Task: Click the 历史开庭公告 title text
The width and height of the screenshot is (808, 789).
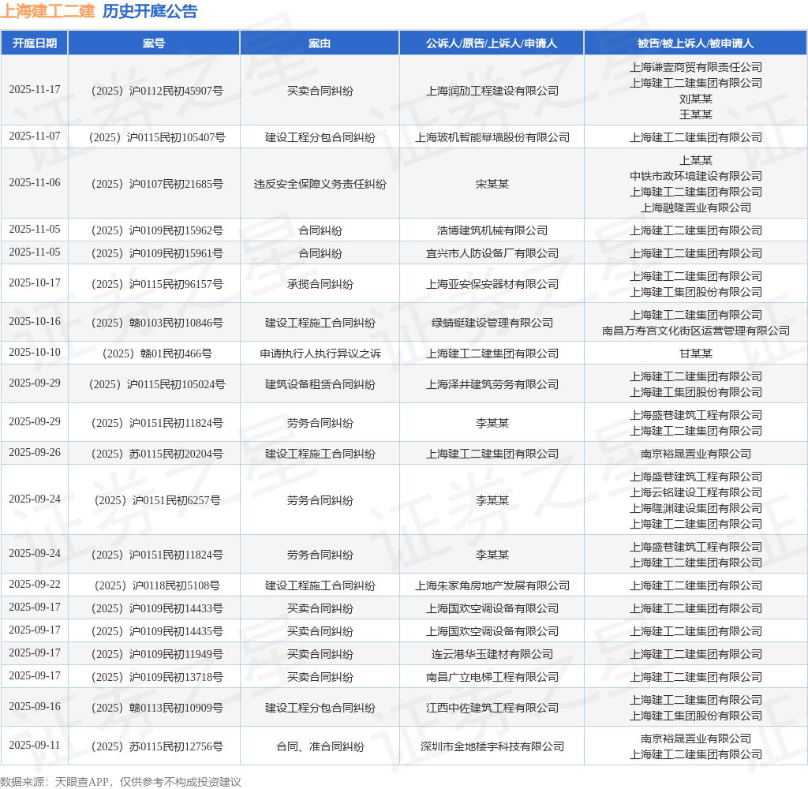Action: coord(150,11)
